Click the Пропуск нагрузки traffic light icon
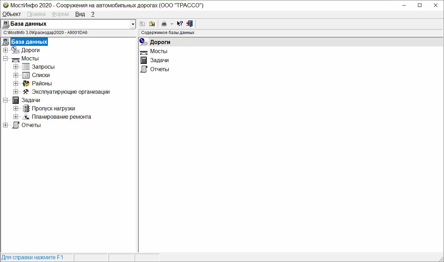The height and width of the screenshot is (262, 444). 26,109
